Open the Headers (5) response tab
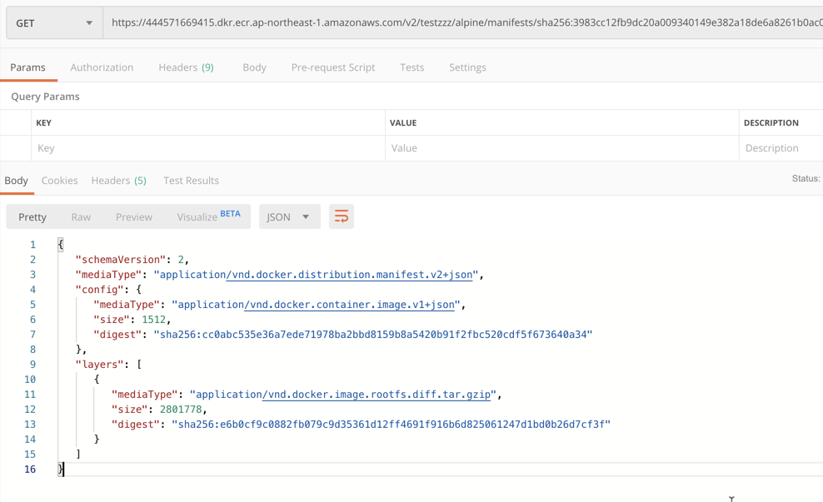The height and width of the screenshot is (502, 823). (x=118, y=180)
